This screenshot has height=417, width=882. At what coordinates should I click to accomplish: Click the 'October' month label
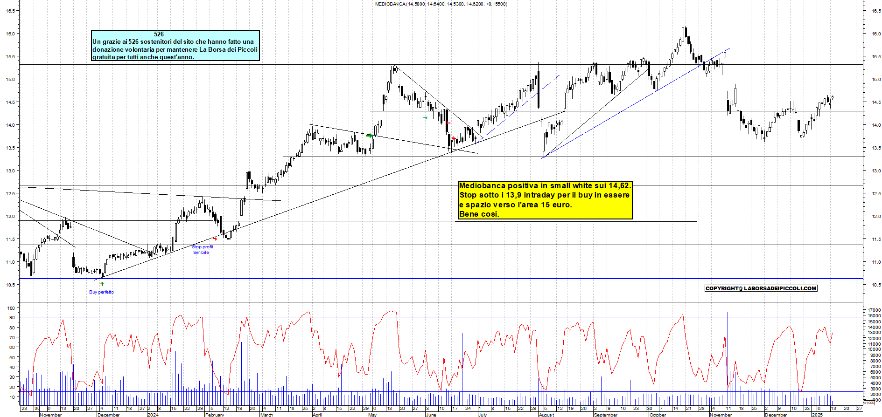click(x=658, y=415)
